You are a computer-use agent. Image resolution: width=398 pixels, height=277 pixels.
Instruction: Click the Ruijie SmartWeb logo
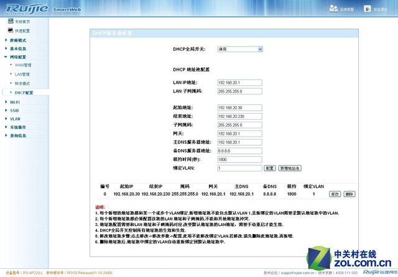[43, 9]
